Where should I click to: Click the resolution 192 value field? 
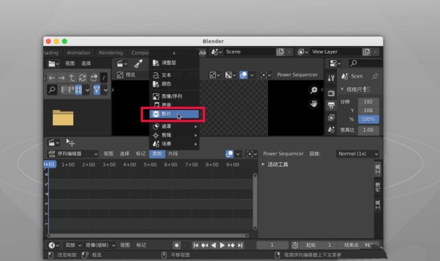[368, 102]
